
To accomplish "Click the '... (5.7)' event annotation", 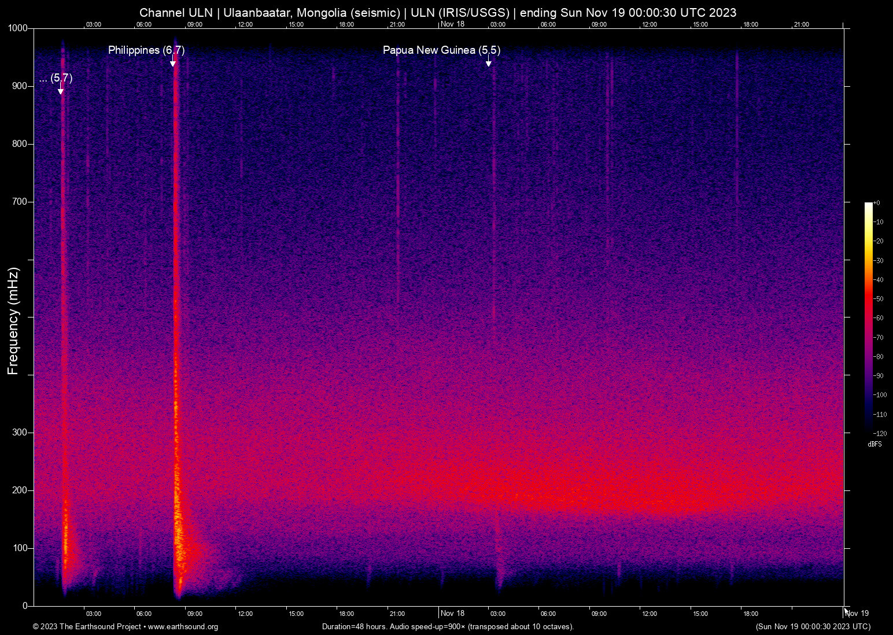I will click(x=56, y=78).
